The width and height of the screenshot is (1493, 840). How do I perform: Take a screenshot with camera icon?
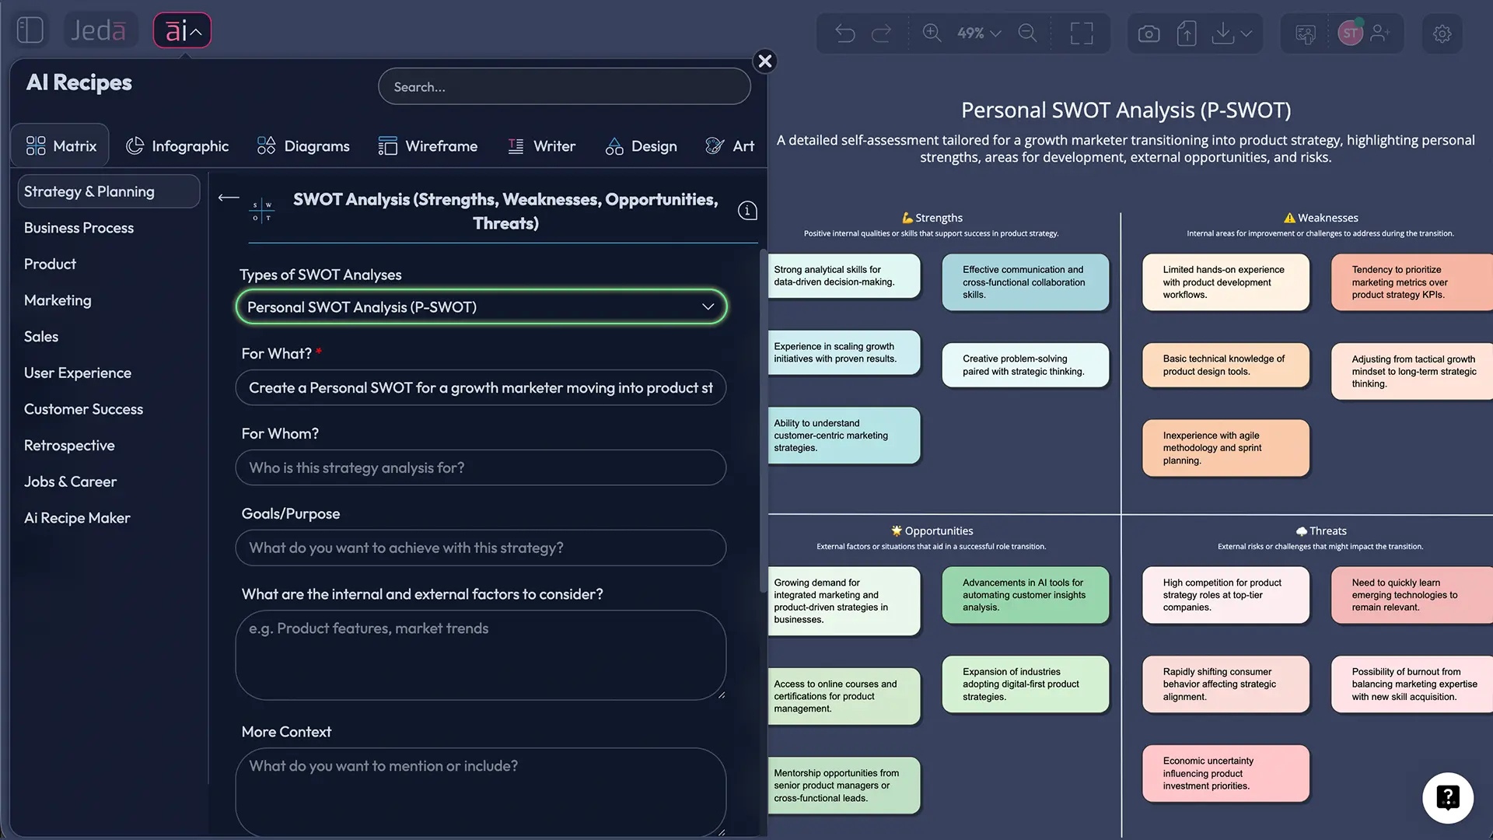point(1149,33)
